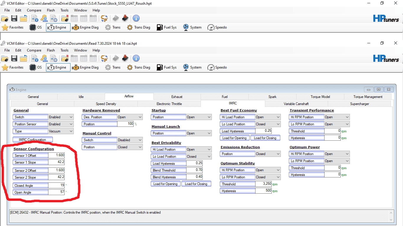Screen dimensions: 403x226
Task: Click Best Drivability Load for Opening button
Action: point(166,184)
